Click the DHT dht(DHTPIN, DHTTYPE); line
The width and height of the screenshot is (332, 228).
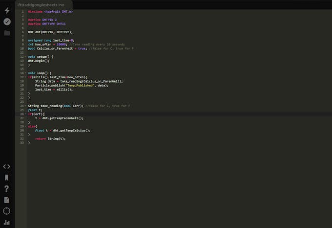[50, 32]
